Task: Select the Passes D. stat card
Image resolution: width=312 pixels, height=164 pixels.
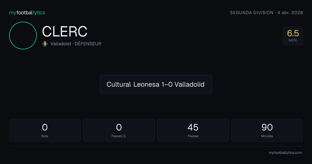Action: coord(119,130)
